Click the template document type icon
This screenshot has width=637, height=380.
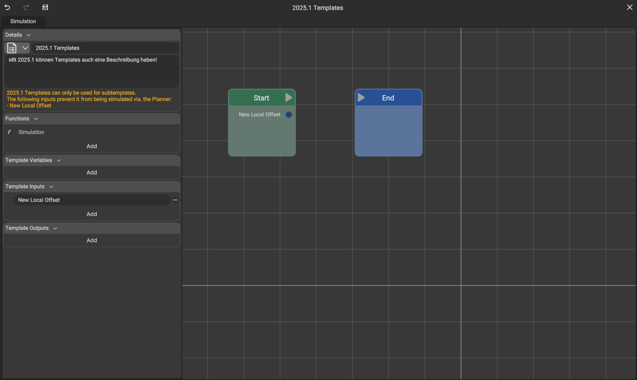click(x=12, y=48)
